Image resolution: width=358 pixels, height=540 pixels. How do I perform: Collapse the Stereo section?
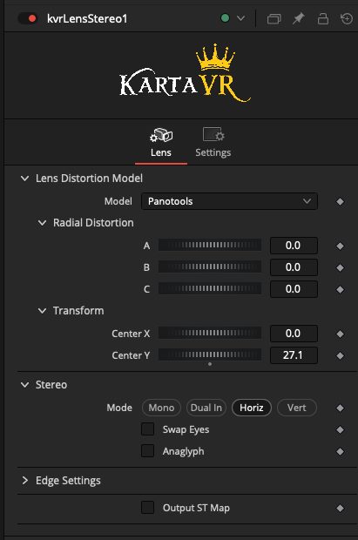click(x=24, y=385)
